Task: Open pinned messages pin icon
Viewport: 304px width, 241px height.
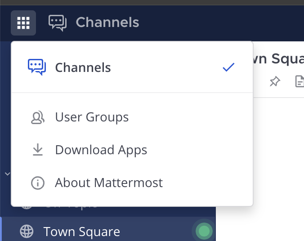Action: [275, 81]
